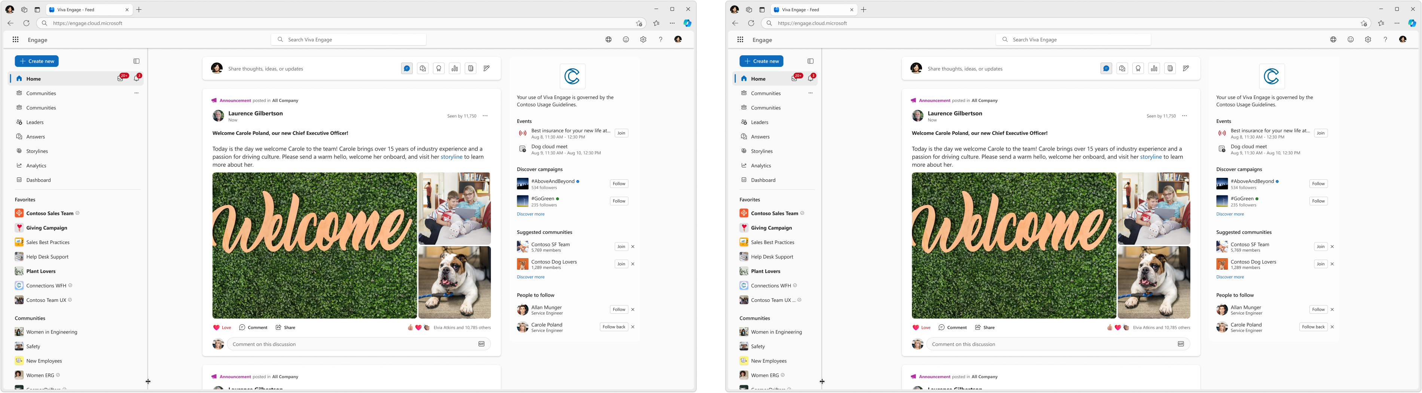Open drafts pen icon in left window composer
The height and width of the screenshot is (393, 1422).
[x=487, y=69]
